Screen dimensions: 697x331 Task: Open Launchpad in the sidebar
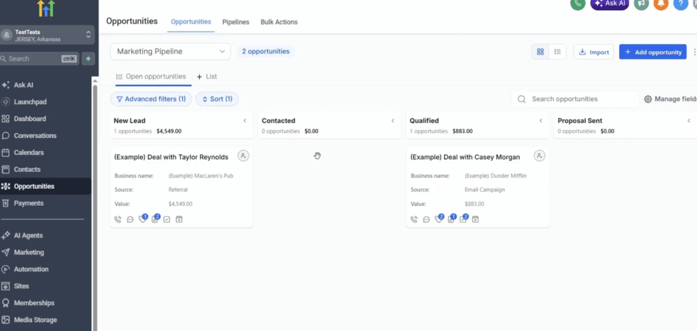[x=30, y=102]
